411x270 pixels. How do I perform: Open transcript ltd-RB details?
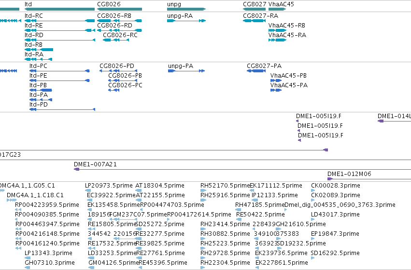33,45
